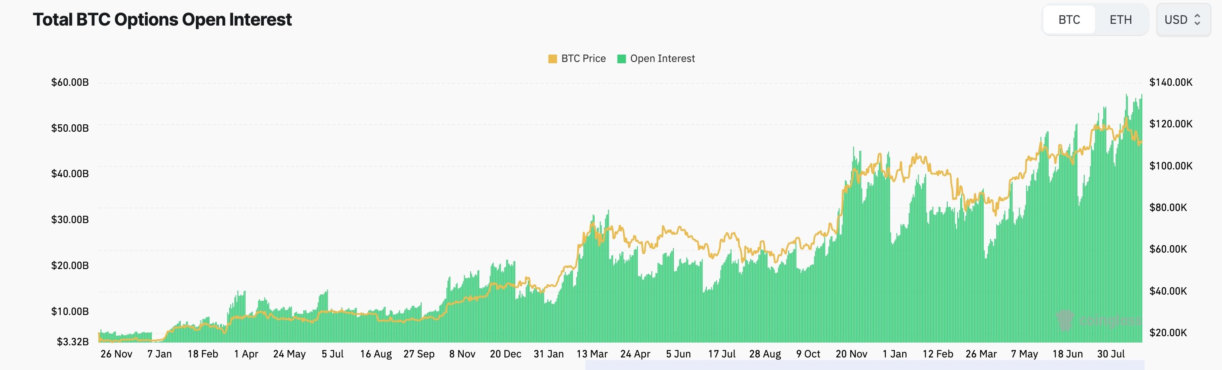The image size is (1222, 370).
Task: Click the BTC Price legend label text
Action: [584, 58]
